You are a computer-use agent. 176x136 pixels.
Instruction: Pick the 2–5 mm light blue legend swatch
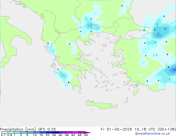24,132
